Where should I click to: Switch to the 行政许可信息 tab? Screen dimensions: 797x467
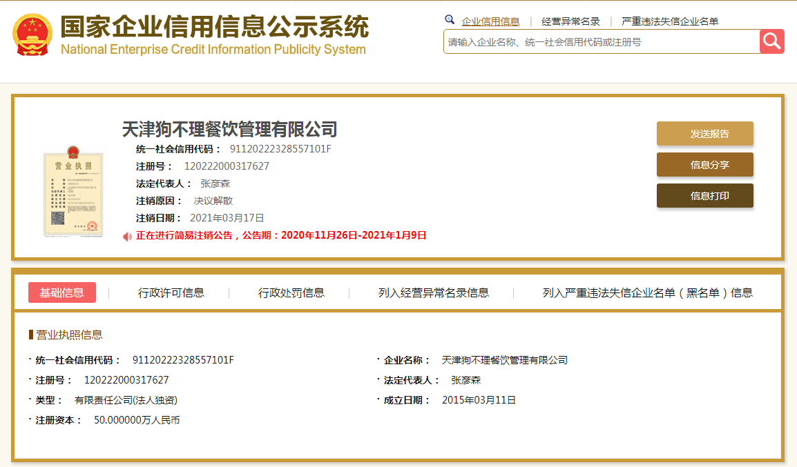pyautogui.click(x=171, y=292)
